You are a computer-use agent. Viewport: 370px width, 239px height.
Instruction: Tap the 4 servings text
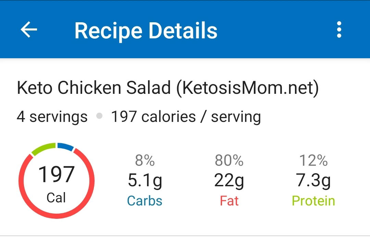[x=52, y=116]
